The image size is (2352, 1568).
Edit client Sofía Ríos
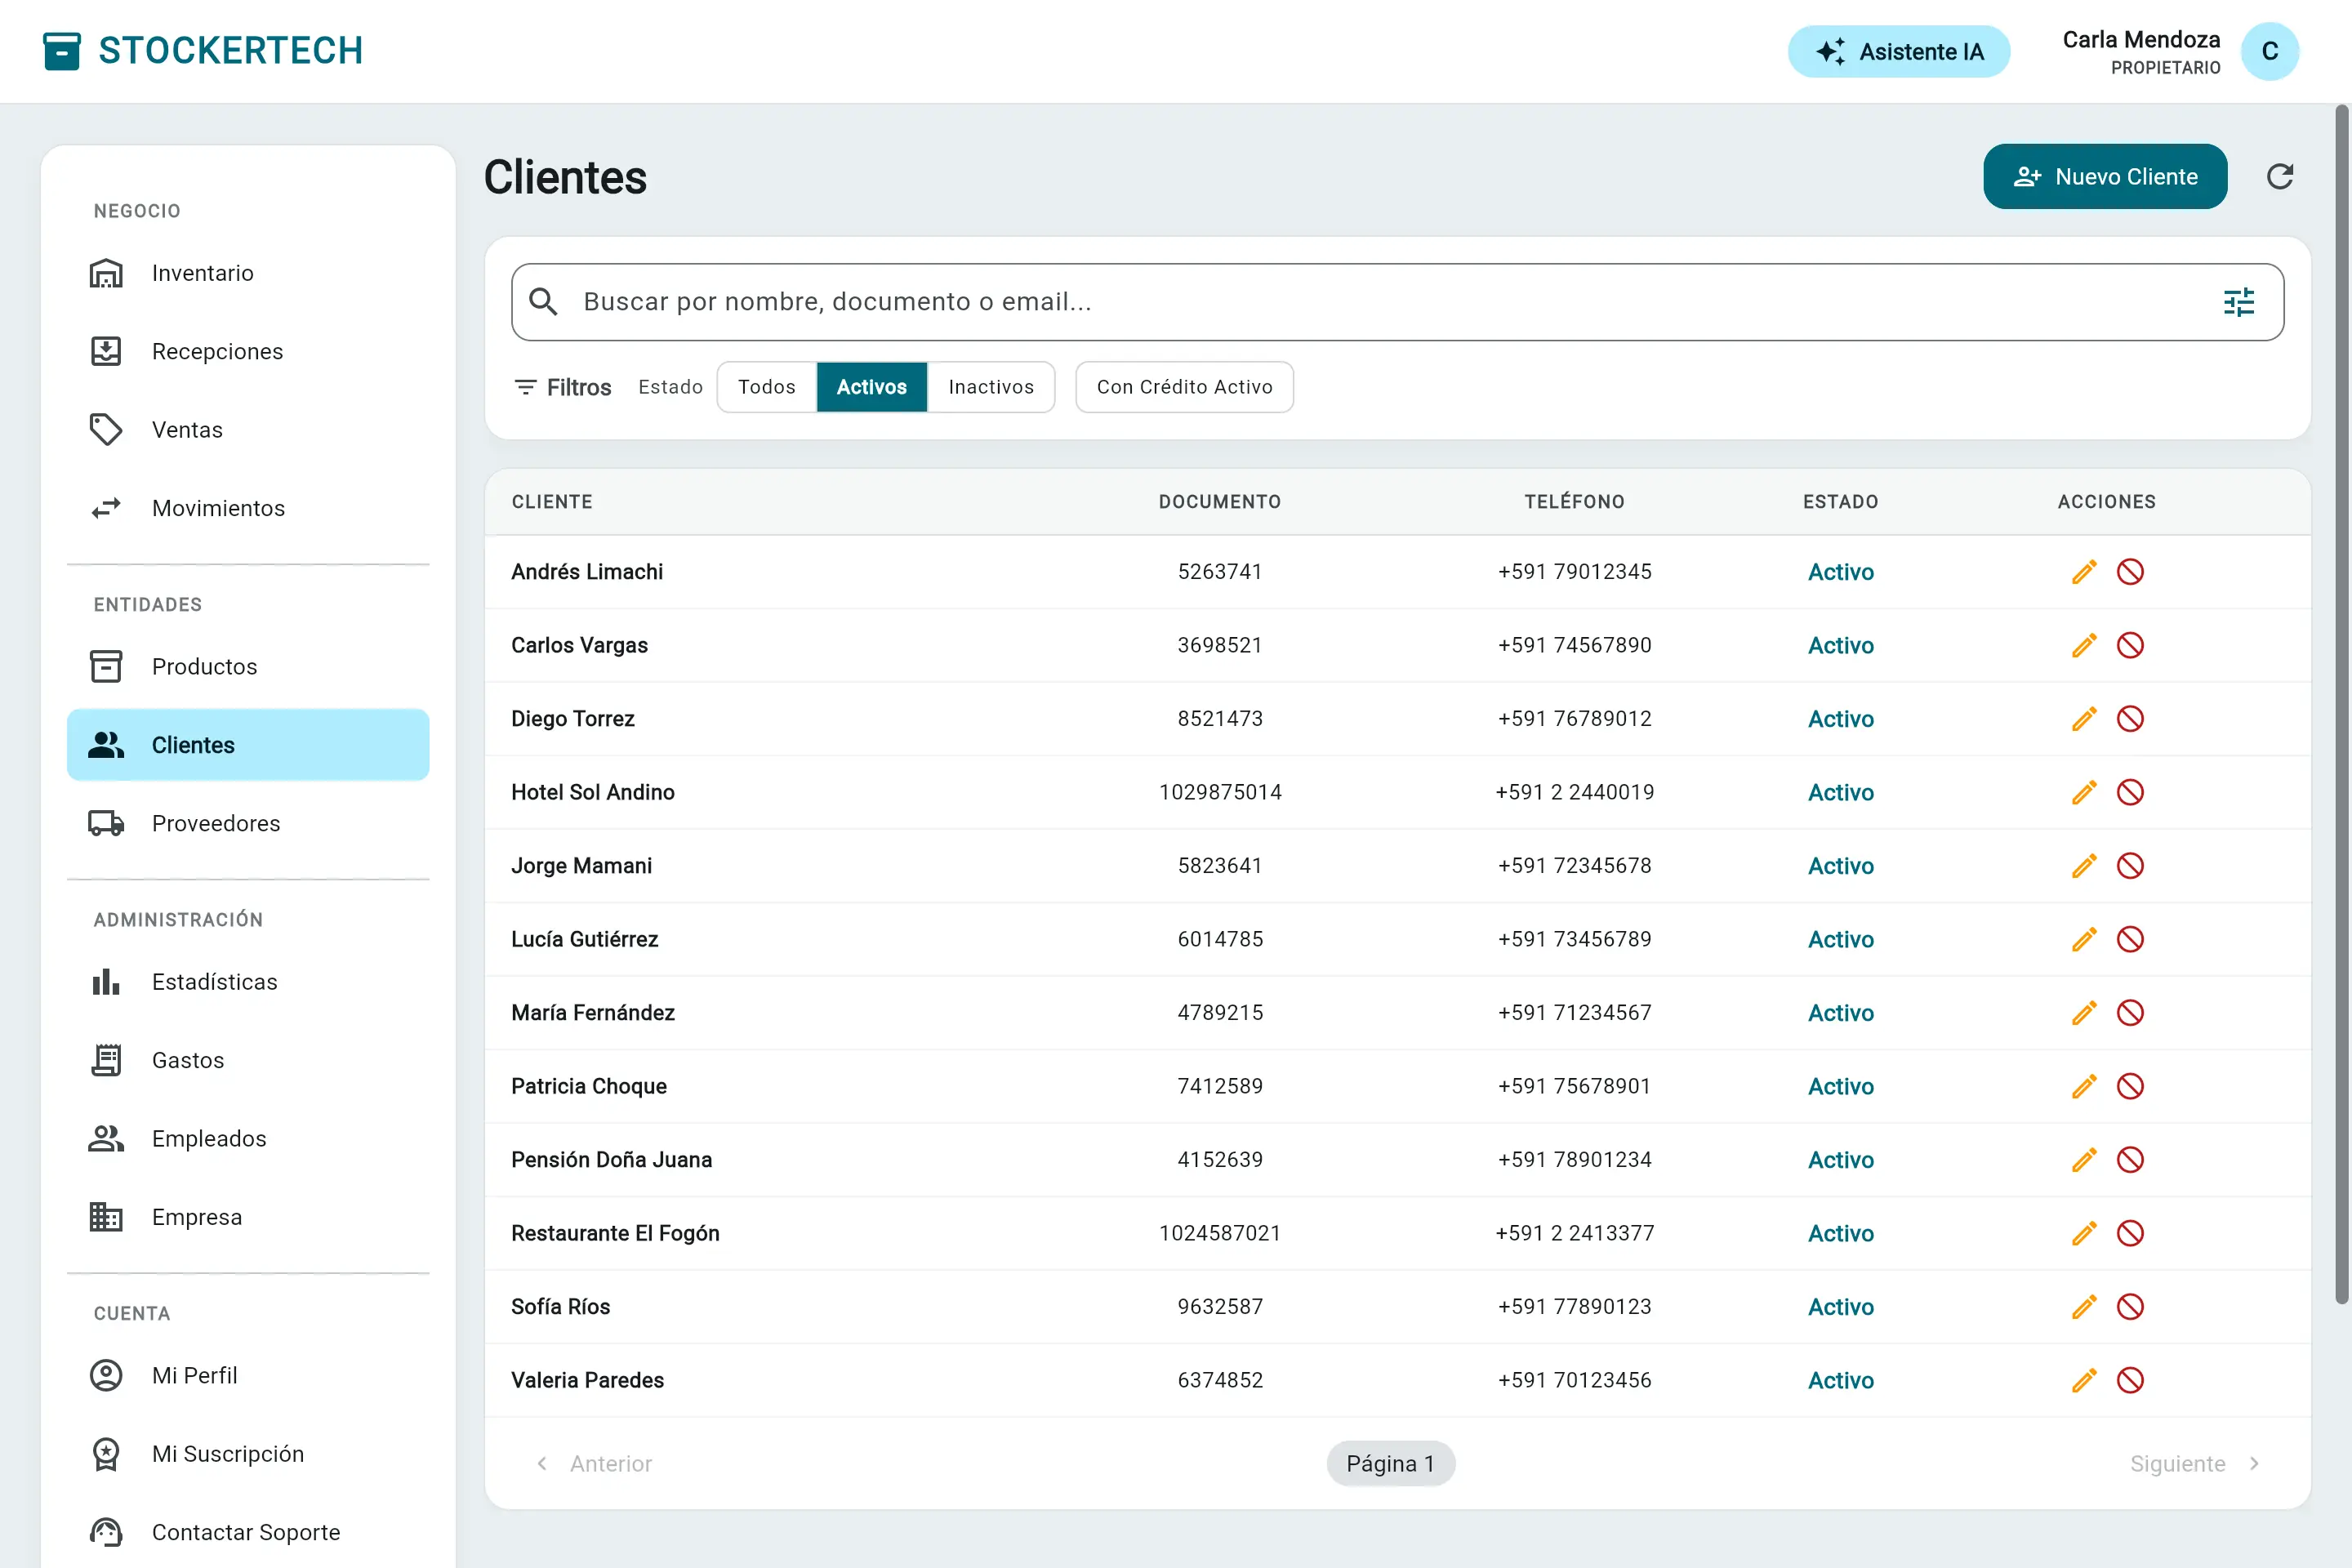[2084, 1307]
